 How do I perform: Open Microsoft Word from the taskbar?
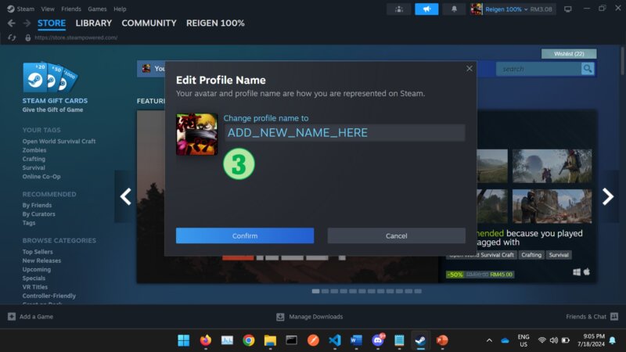pyautogui.click(x=356, y=340)
